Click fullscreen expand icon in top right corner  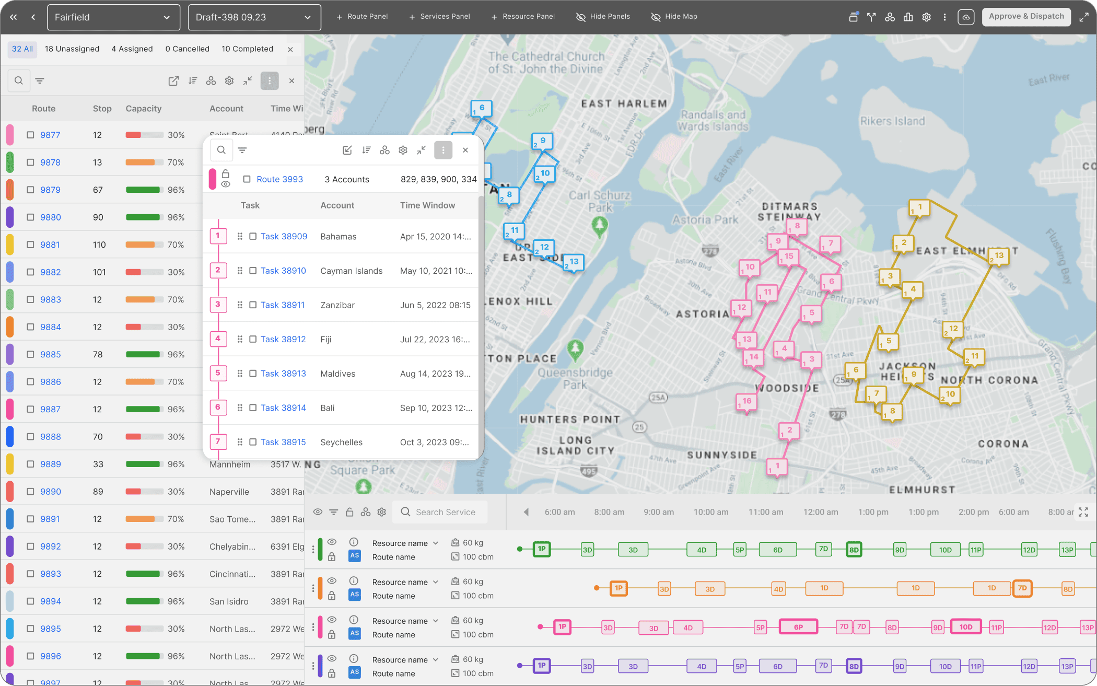click(1084, 17)
